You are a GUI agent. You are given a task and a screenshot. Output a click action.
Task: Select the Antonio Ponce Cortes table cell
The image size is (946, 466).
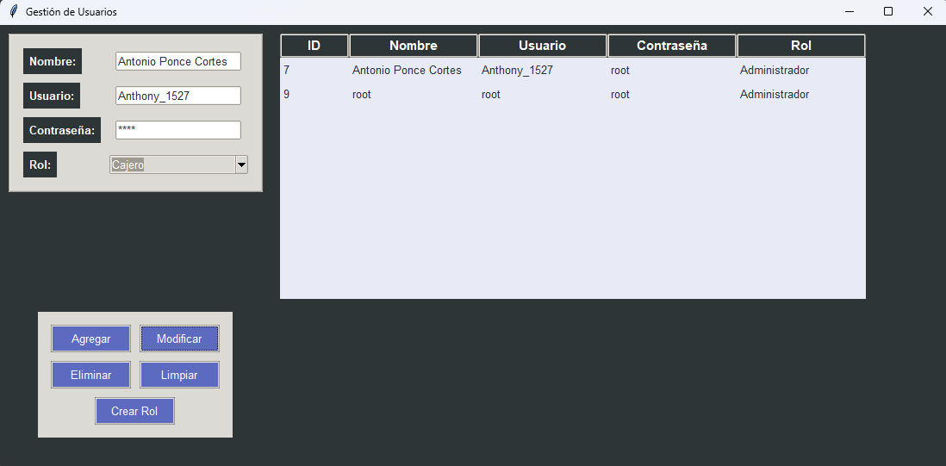(414, 71)
